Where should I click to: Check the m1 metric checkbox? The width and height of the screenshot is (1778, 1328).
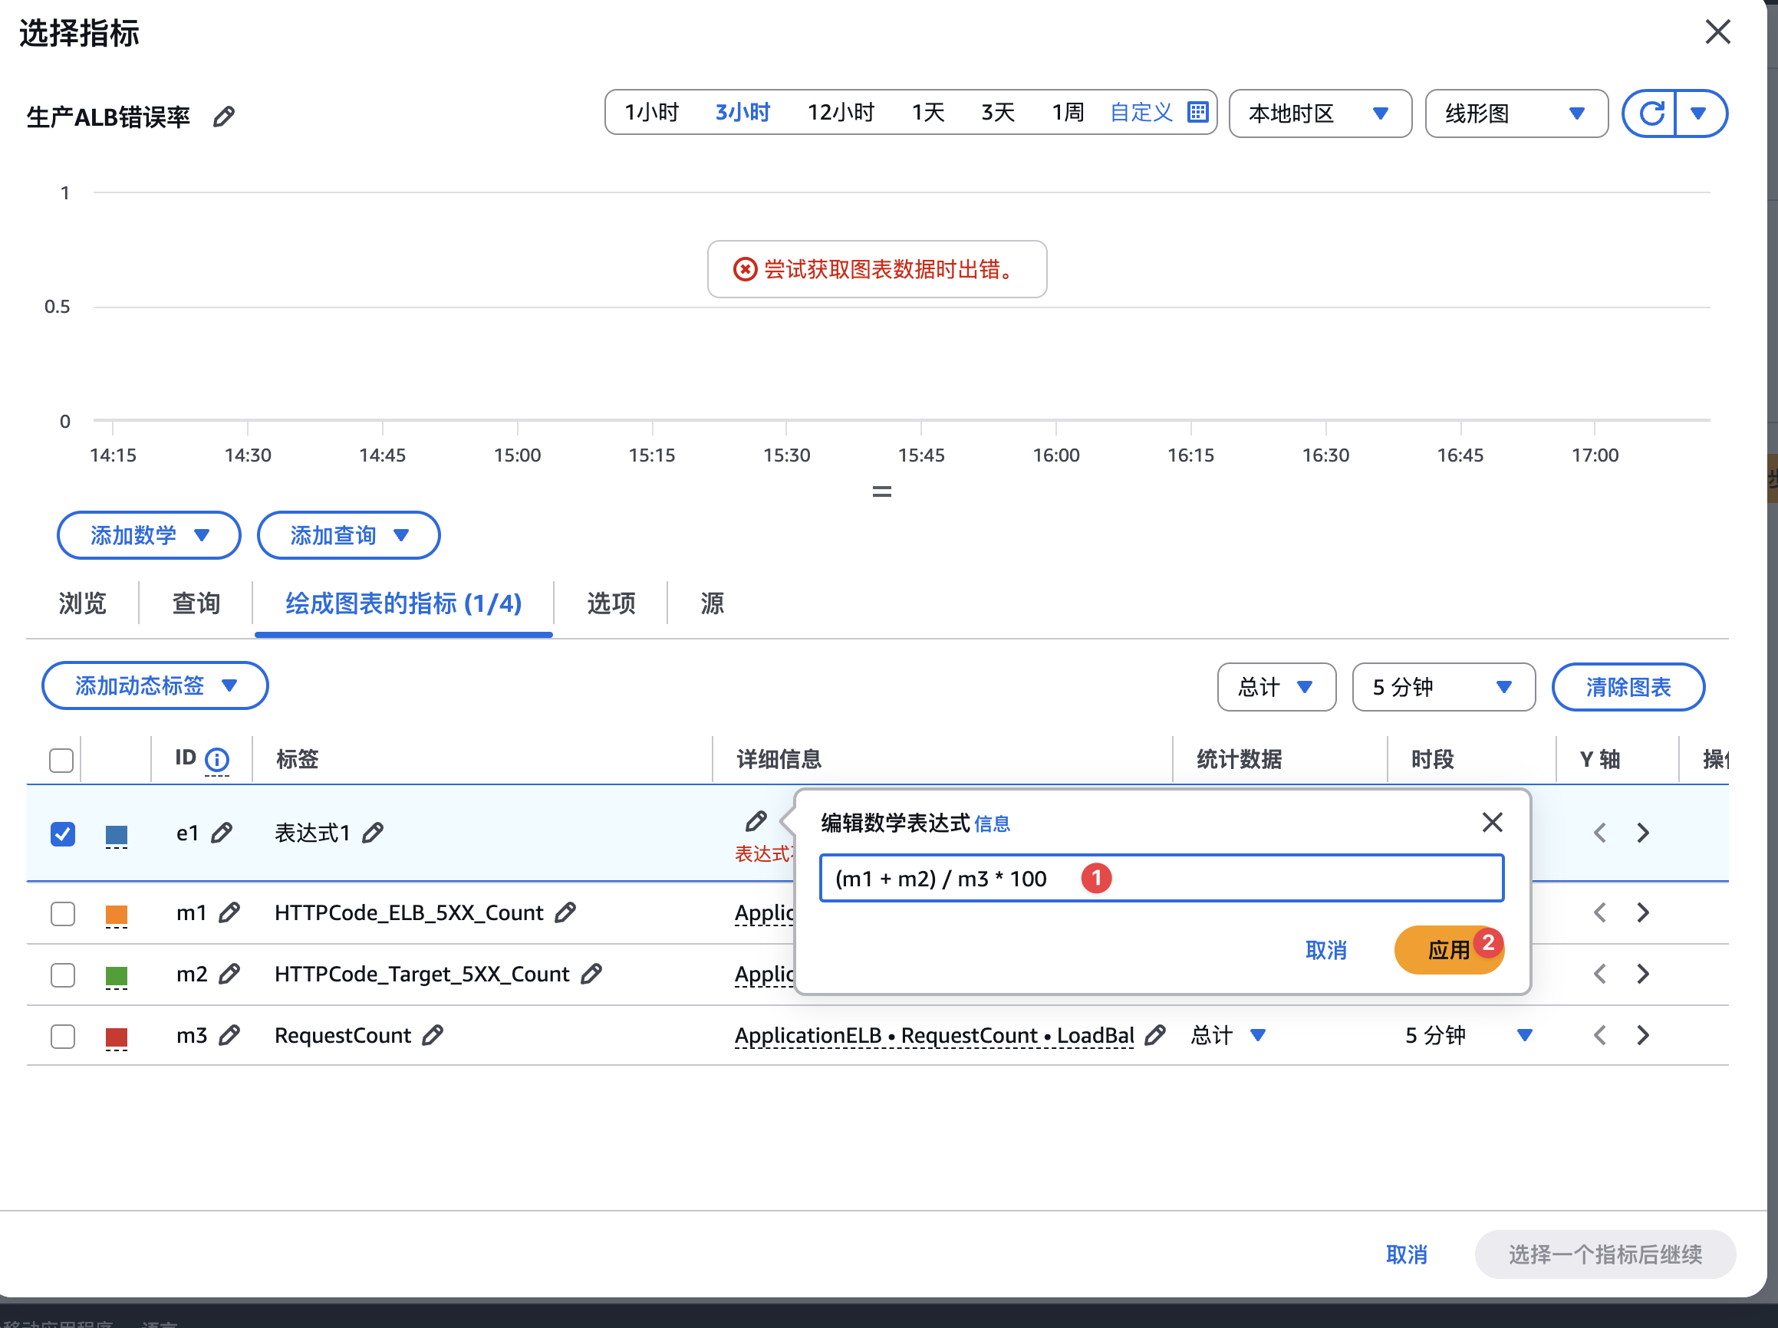point(63,913)
